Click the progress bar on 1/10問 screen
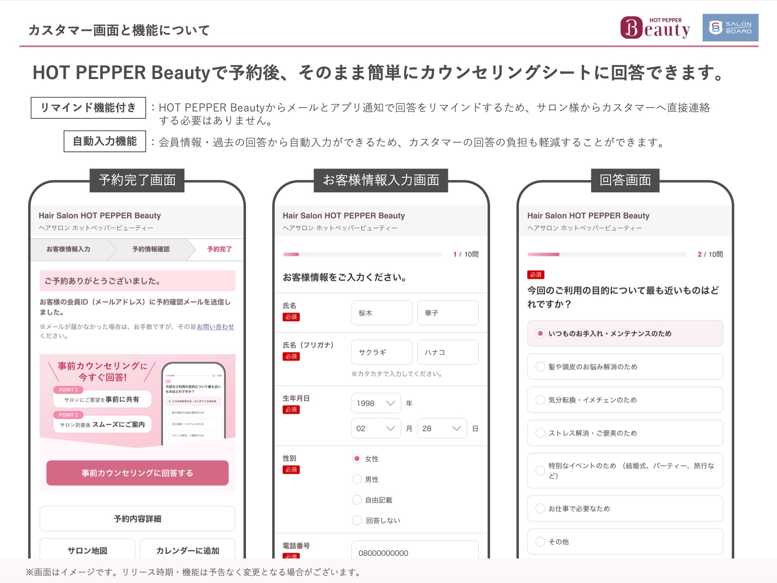The image size is (777, 583). point(362,254)
